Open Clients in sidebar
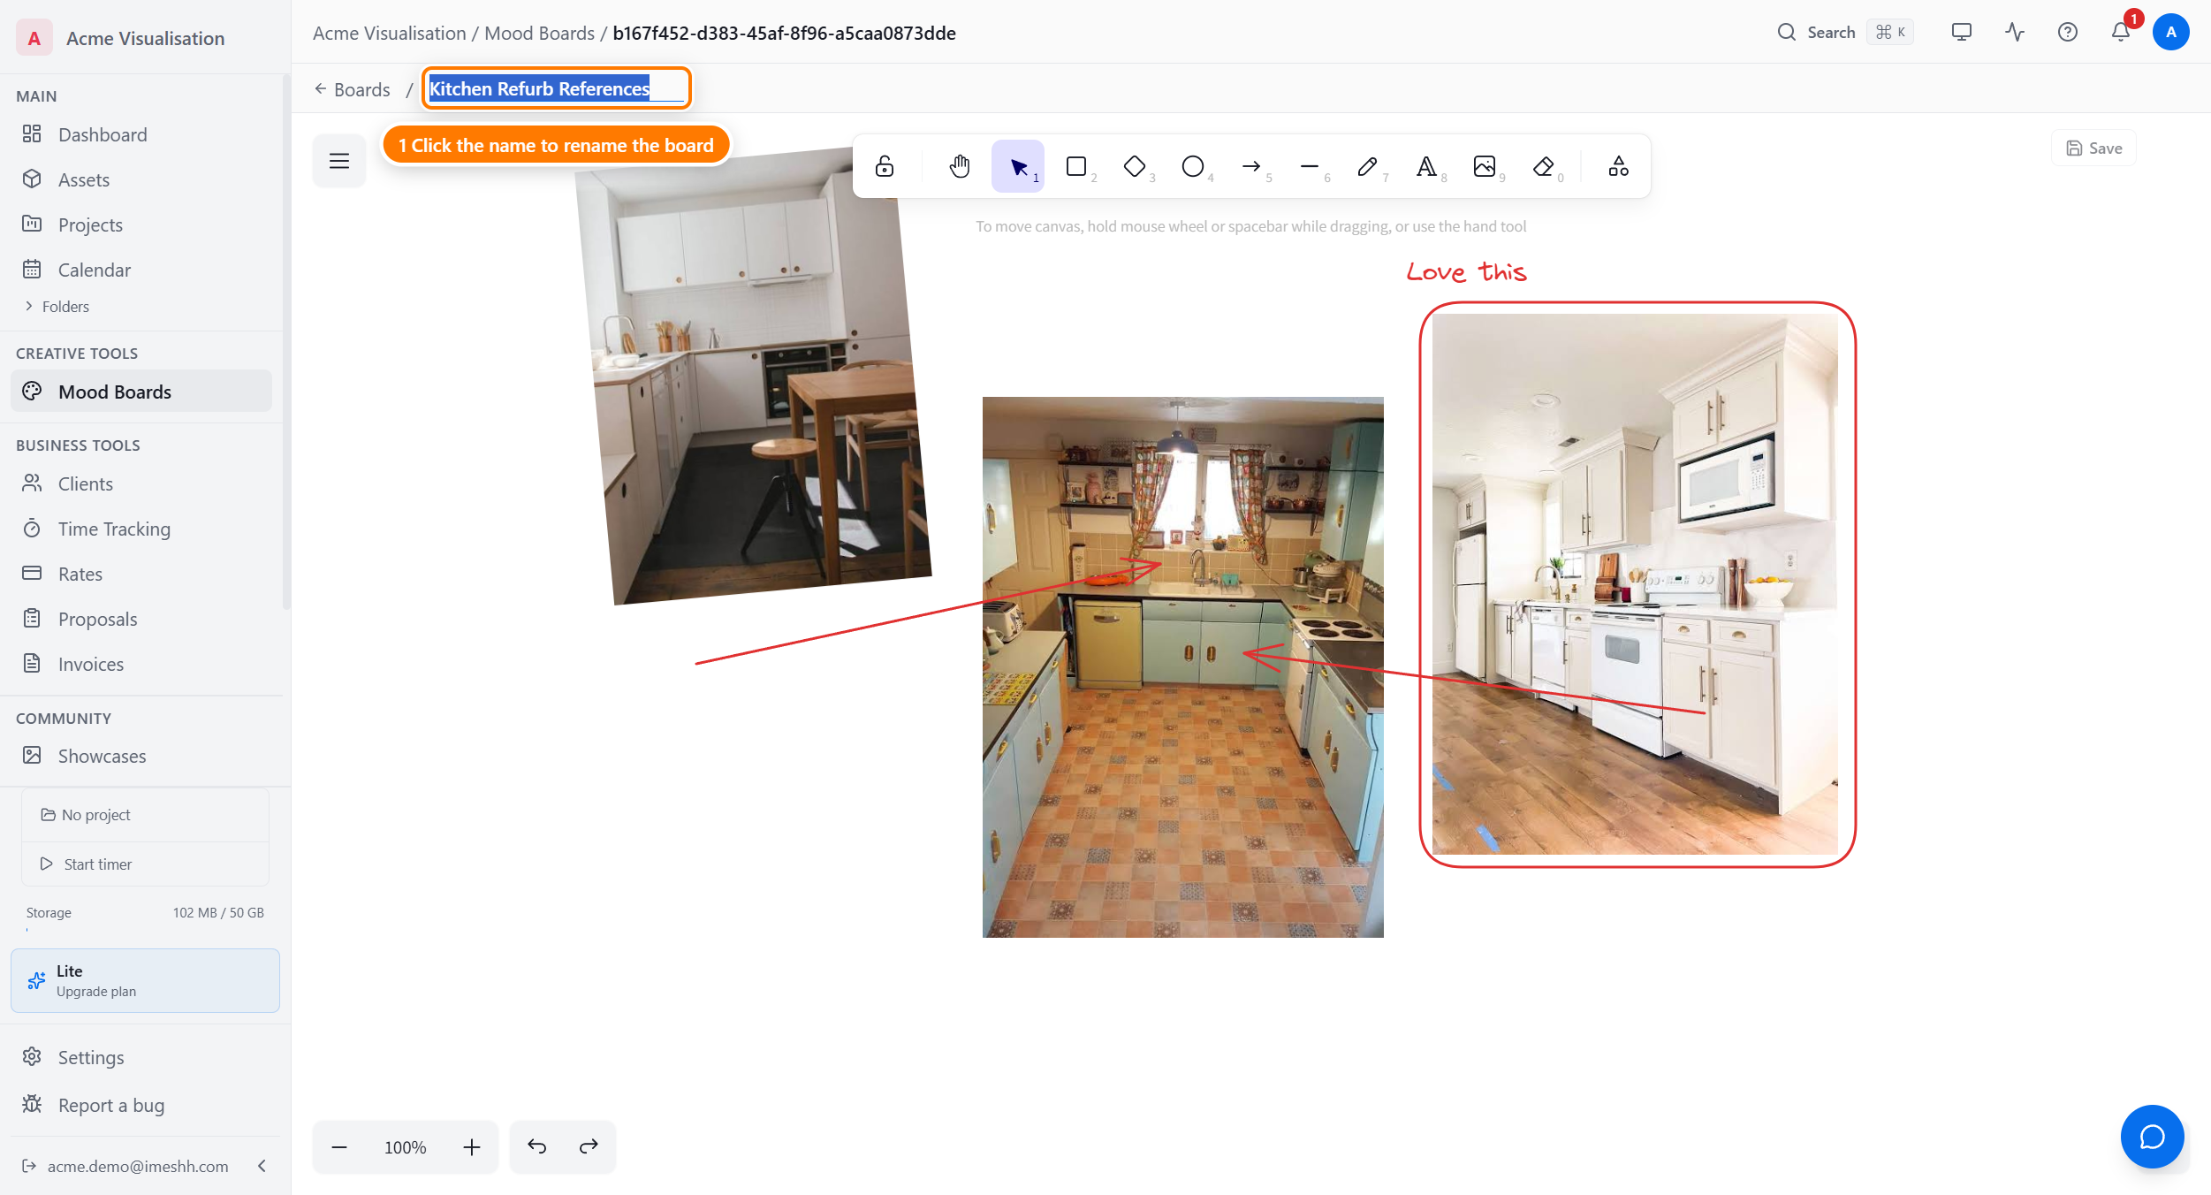This screenshot has width=2211, height=1195. (x=141, y=483)
